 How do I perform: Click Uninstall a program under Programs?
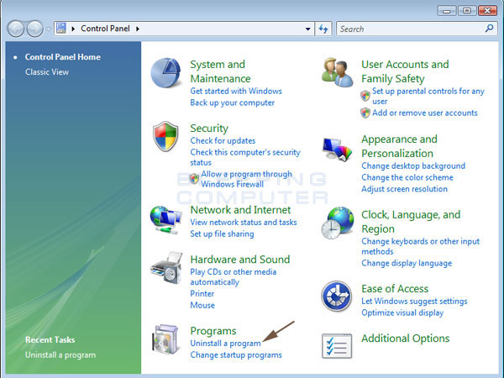(x=225, y=344)
